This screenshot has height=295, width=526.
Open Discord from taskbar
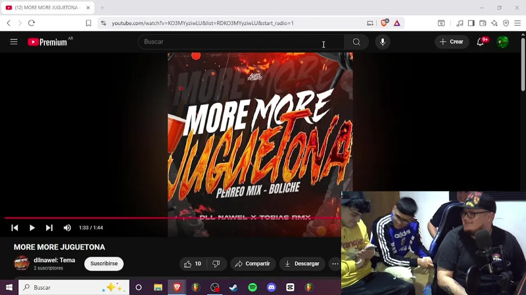[x=271, y=288]
